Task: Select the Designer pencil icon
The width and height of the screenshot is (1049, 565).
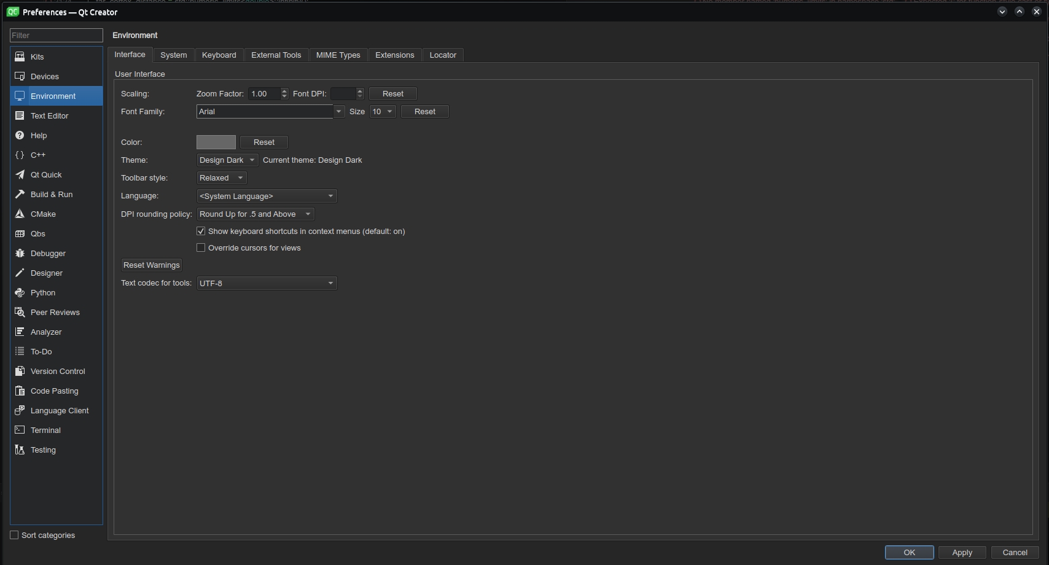Action: point(20,273)
